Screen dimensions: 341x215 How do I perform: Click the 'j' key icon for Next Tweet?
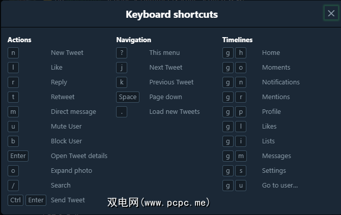tap(122, 68)
